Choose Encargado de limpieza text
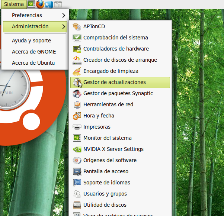Image resolution: width=224 pixels, height=216 pixels. coord(111,71)
